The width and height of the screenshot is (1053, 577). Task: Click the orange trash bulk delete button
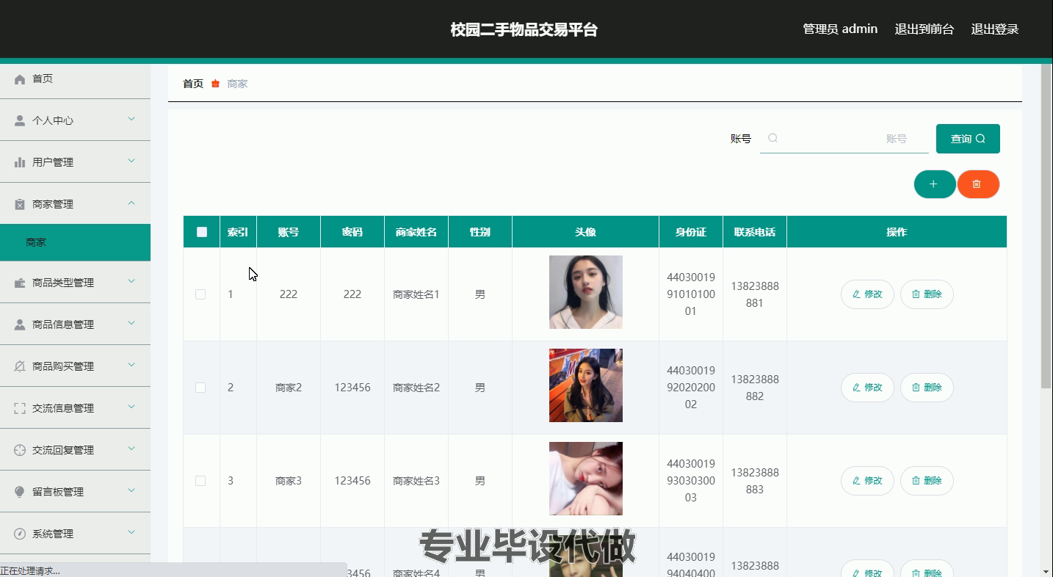[x=978, y=184]
